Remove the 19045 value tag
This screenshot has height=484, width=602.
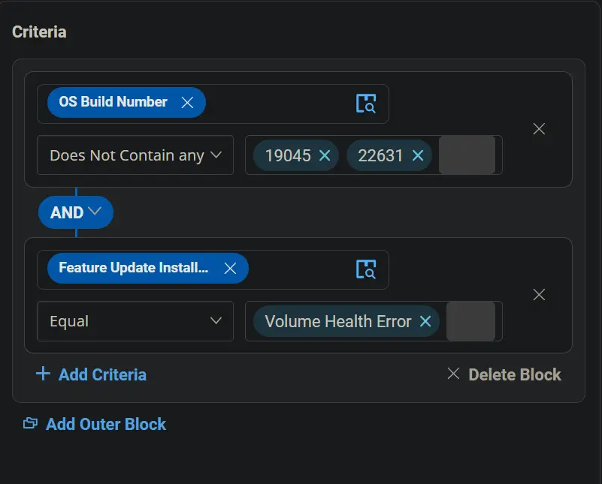coord(325,155)
